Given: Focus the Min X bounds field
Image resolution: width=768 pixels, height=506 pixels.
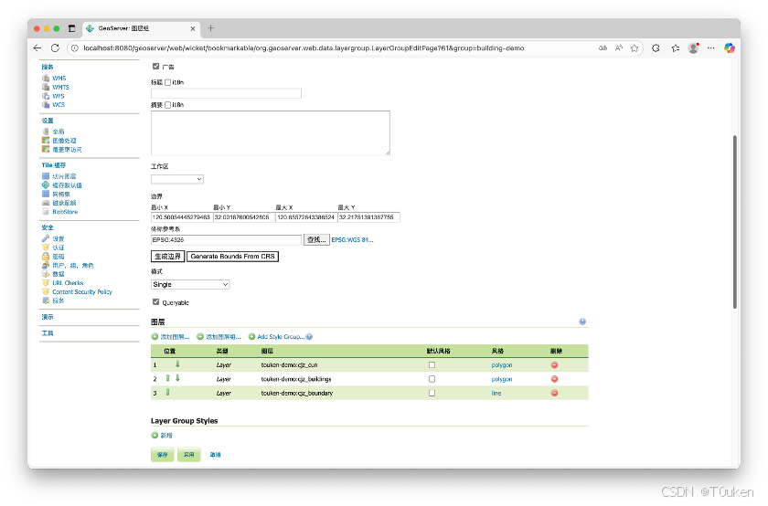Looking at the screenshot, I should click(x=182, y=216).
